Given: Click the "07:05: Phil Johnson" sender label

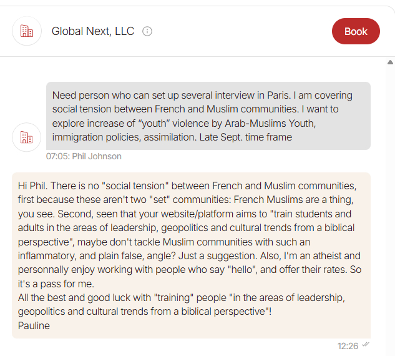Looking at the screenshot, I should 84,156.
